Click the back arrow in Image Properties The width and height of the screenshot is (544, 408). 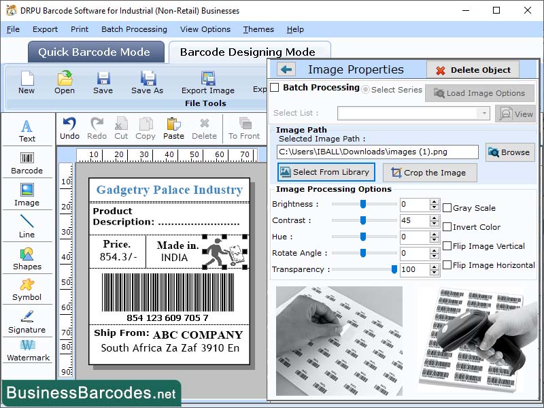[x=286, y=69]
